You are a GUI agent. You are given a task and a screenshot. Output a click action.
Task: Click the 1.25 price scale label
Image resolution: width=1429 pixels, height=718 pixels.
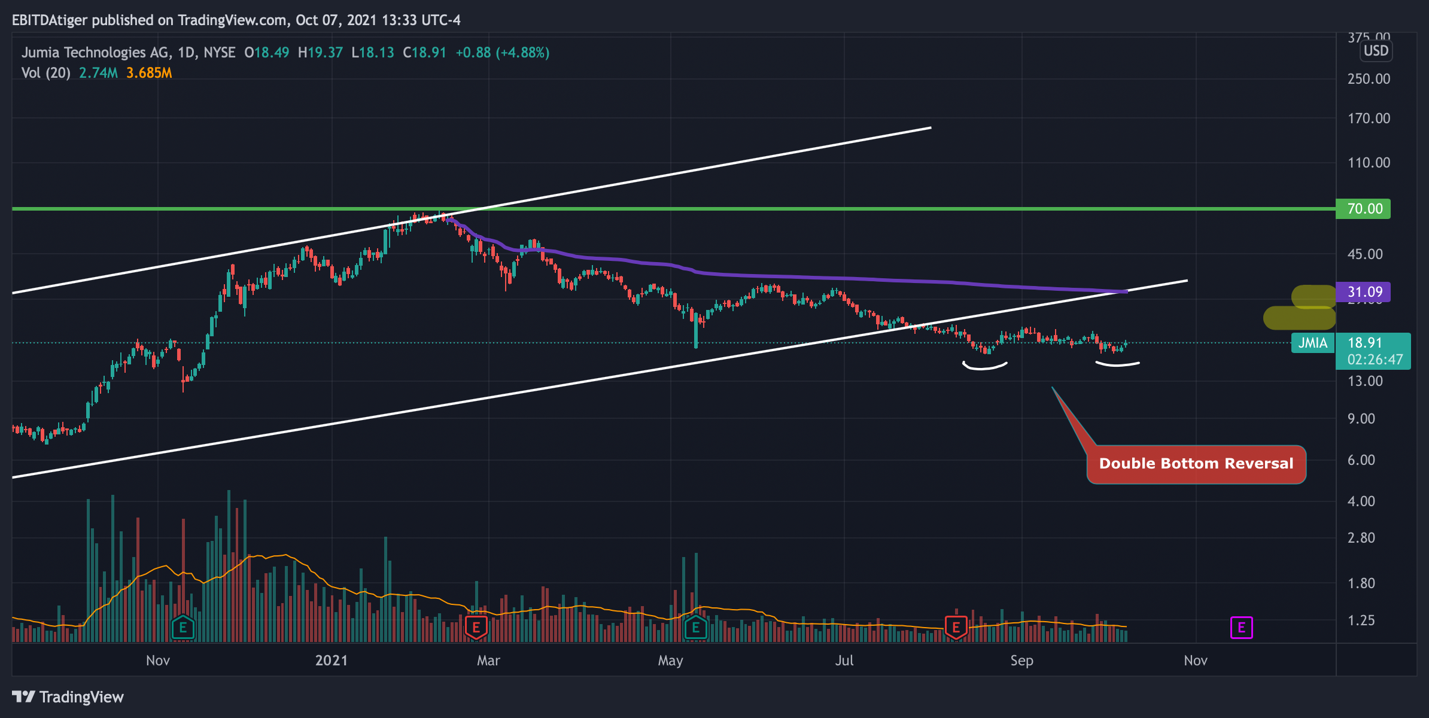(1361, 620)
